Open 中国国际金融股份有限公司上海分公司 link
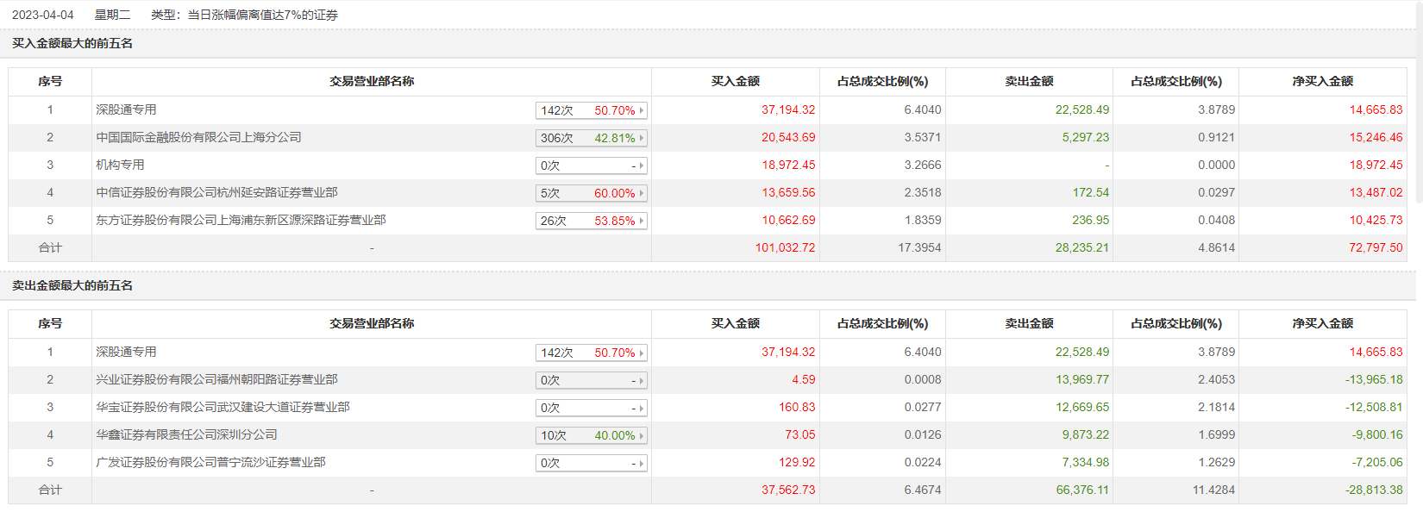This screenshot has width=1423, height=512. [x=198, y=137]
